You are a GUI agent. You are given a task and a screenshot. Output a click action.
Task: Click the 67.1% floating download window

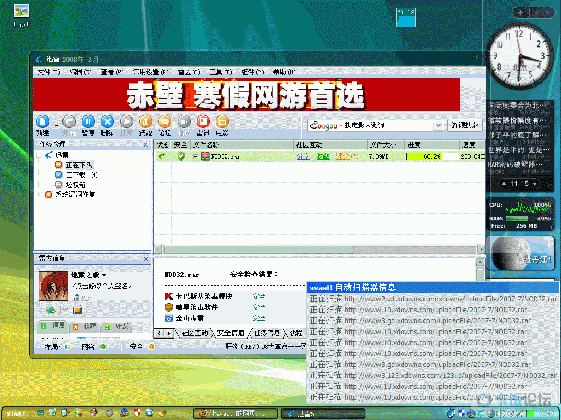pos(406,17)
